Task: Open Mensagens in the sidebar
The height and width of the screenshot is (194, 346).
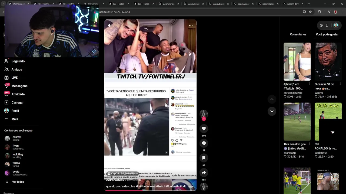Action: pos(19,86)
